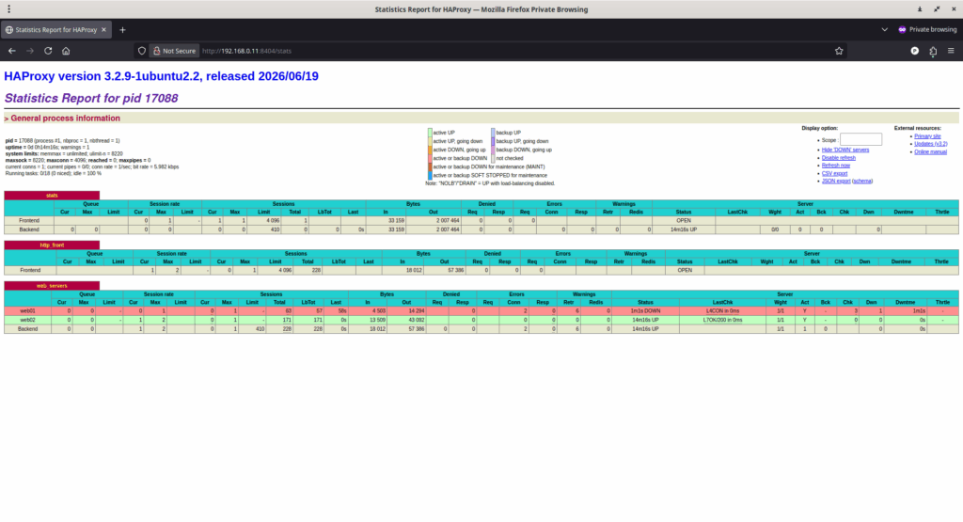Open the extensions puzzle icon

coord(933,51)
